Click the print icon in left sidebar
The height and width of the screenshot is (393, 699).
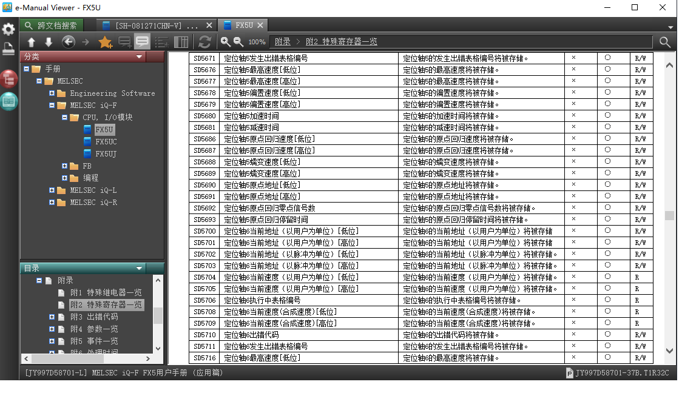pyautogui.click(x=8, y=49)
